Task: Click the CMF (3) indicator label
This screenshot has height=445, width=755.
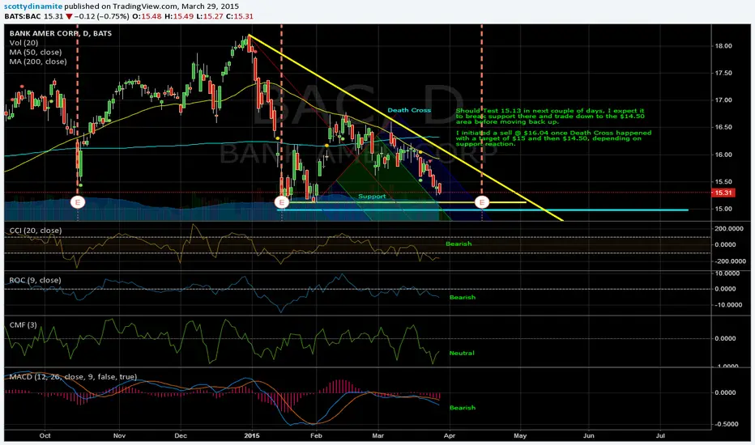Action: click(x=23, y=325)
